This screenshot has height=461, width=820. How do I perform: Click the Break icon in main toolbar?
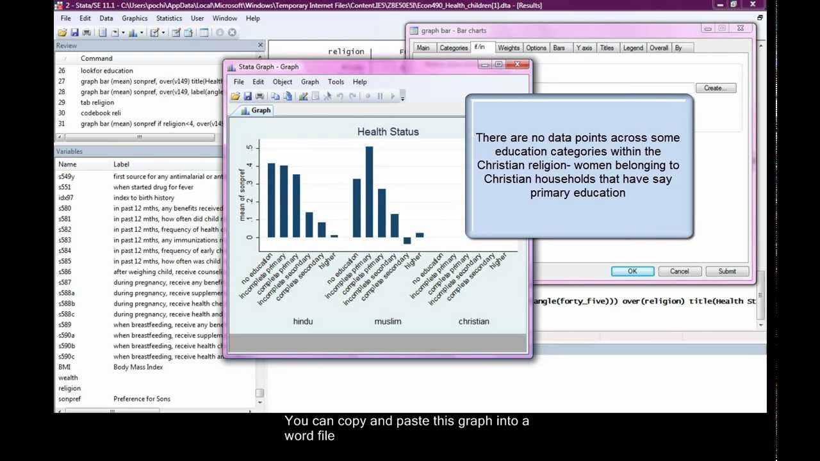coord(232,32)
